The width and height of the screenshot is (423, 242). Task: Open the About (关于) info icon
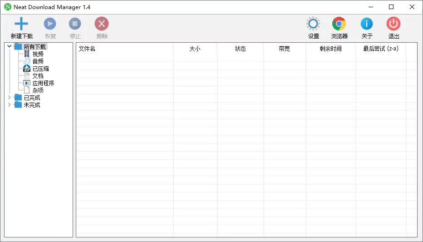tap(367, 24)
